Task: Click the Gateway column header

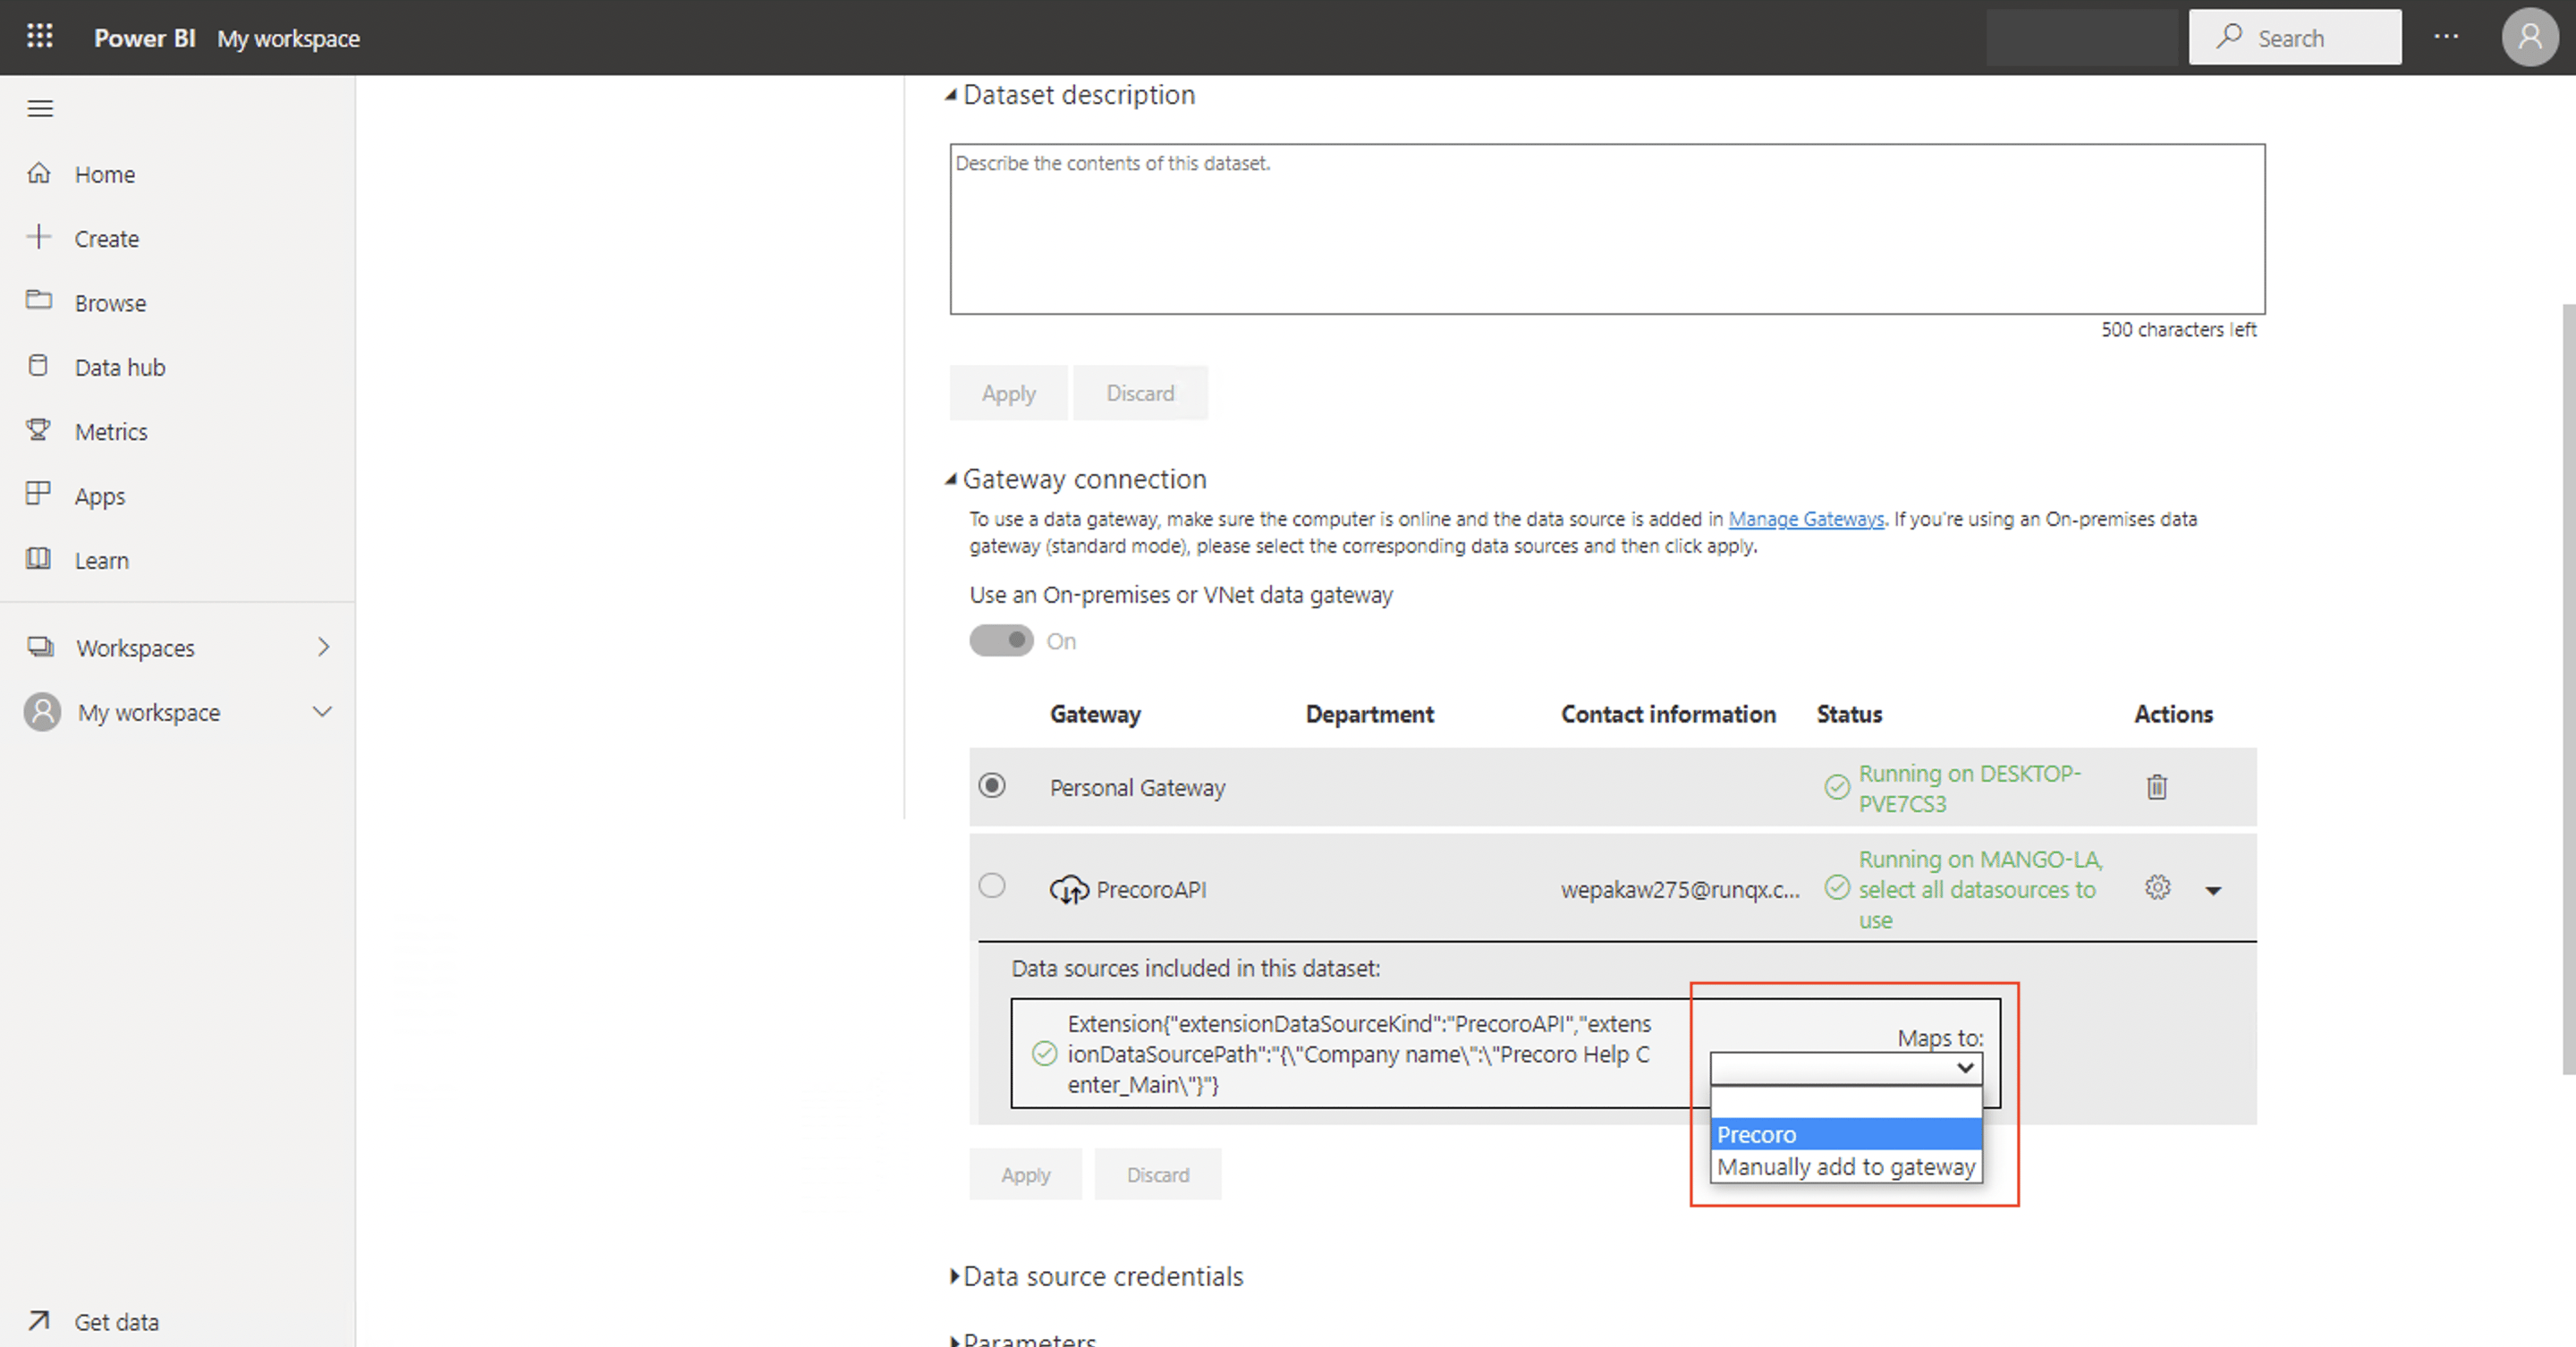Action: tap(1095, 714)
